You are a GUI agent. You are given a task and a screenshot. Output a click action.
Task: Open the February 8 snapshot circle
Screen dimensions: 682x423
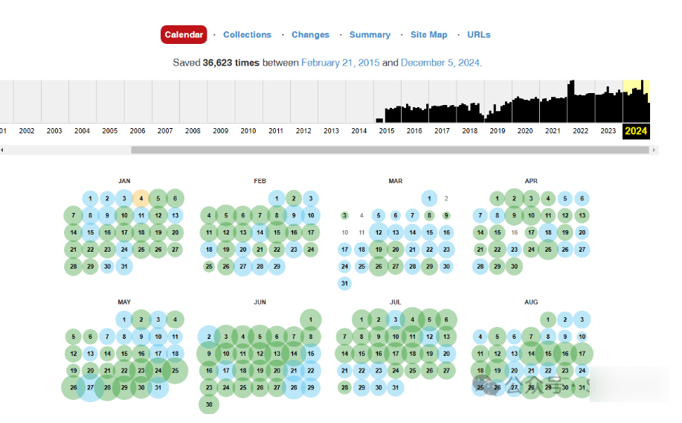(277, 216)
